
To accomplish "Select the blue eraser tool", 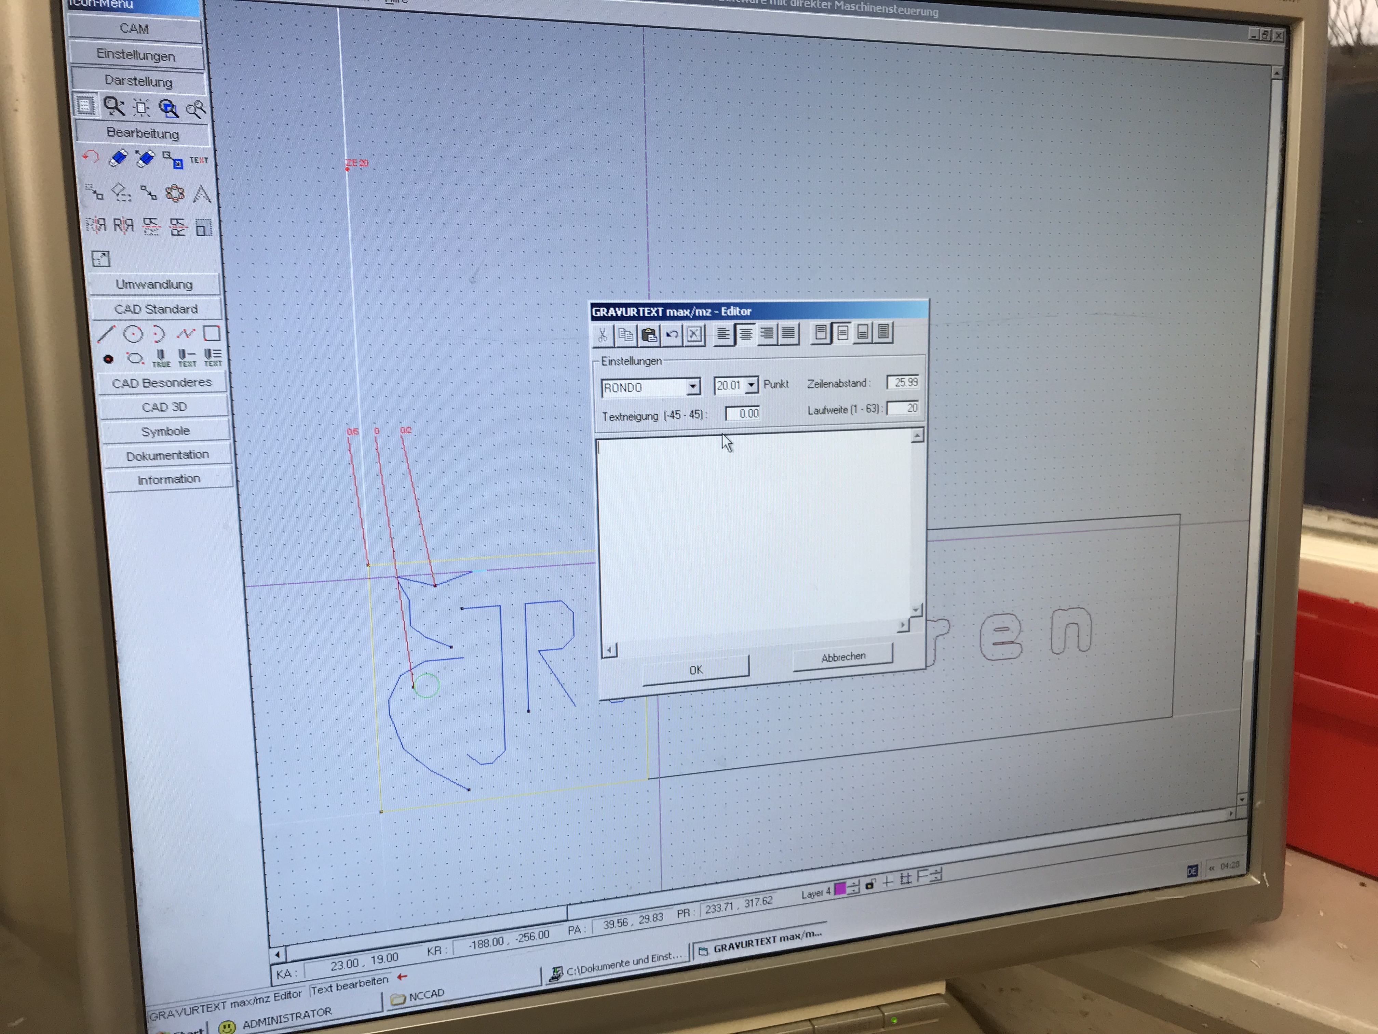I will 118,158.
